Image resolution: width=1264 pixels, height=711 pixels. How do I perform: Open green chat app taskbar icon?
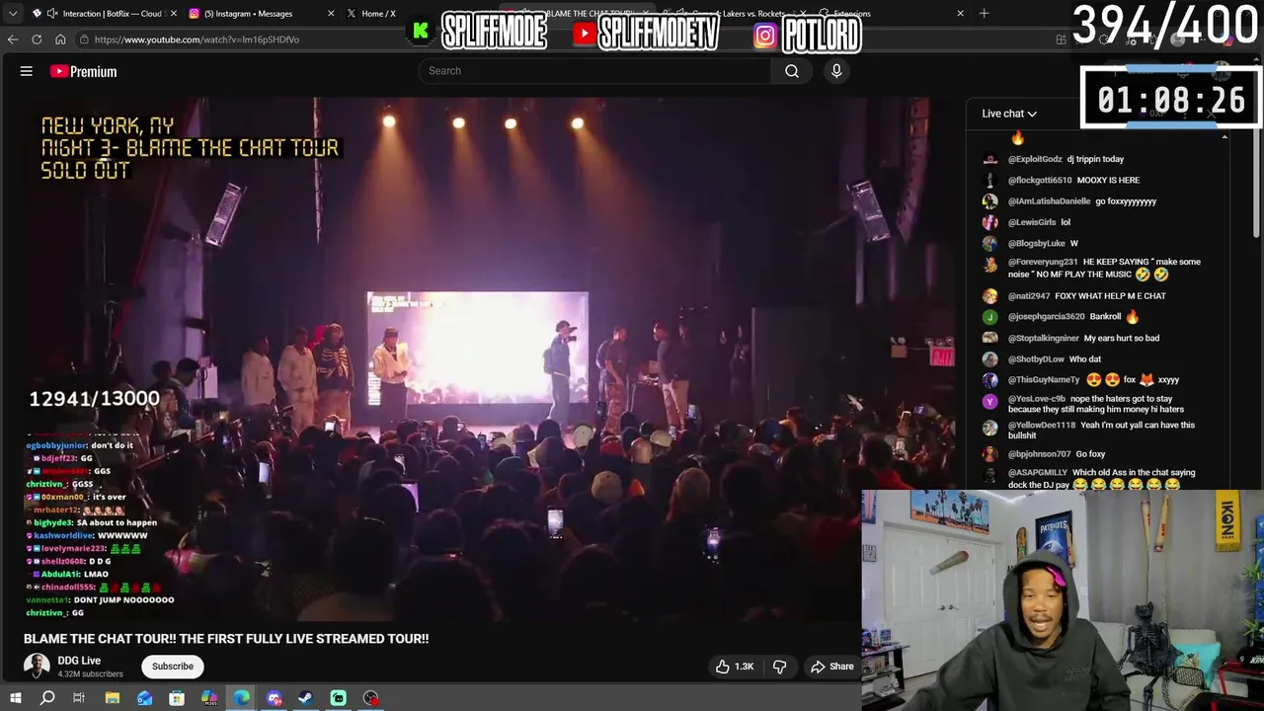pyautogui.click(x=339, y=698)
